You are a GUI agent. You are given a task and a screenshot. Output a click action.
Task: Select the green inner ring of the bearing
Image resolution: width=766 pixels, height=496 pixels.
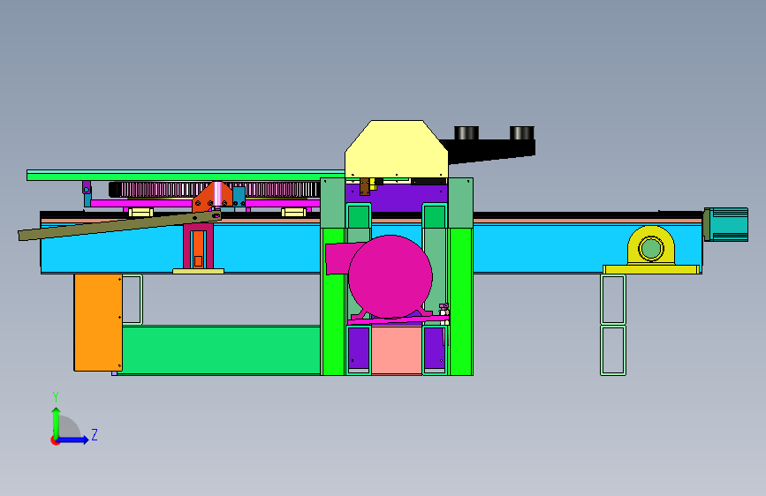651,248
